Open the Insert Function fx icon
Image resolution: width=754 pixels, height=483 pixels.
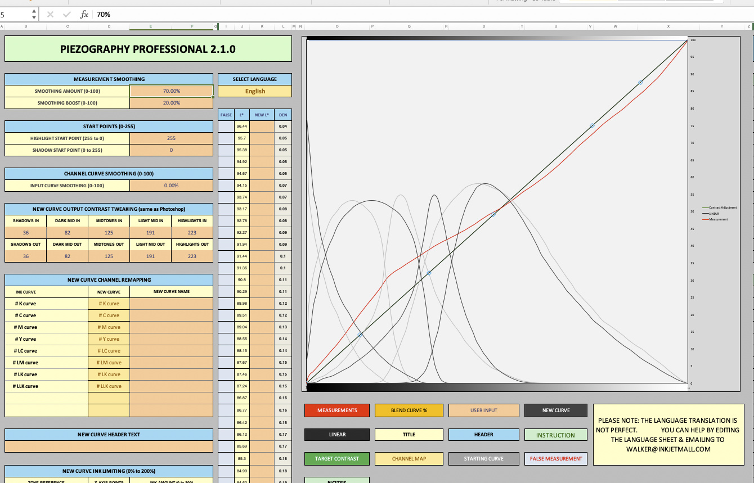click(84, 14)
